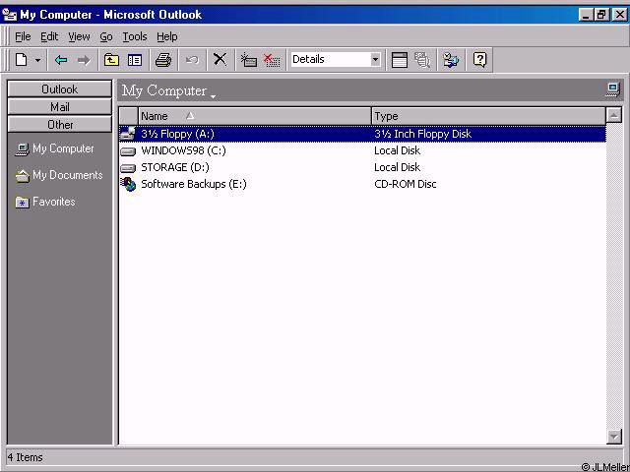
Task: Open the View menu
Action: 79,37
